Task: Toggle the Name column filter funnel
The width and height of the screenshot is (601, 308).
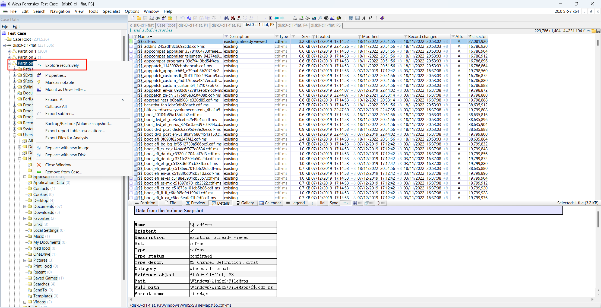Action: click(x=135, y=37)
